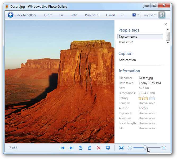
Task: Rotate the photo clockwise
Action: click(x=90, y=148)
